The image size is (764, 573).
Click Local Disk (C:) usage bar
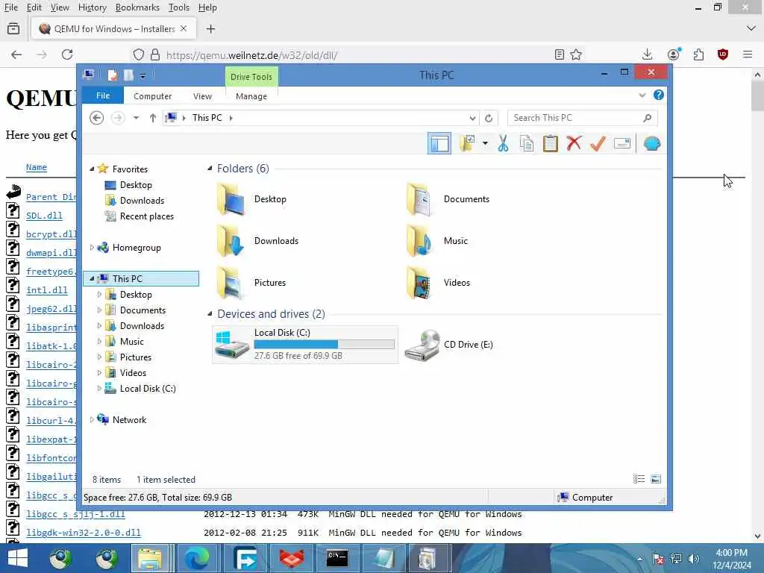pos(324,345)
